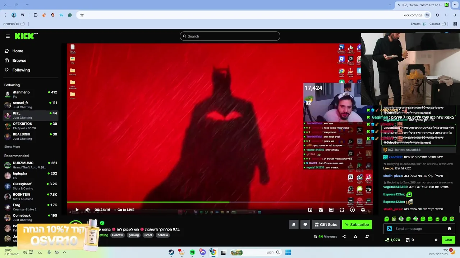
Task: Open dtanmanb channel from Following list
Action: tap(31, 94)
